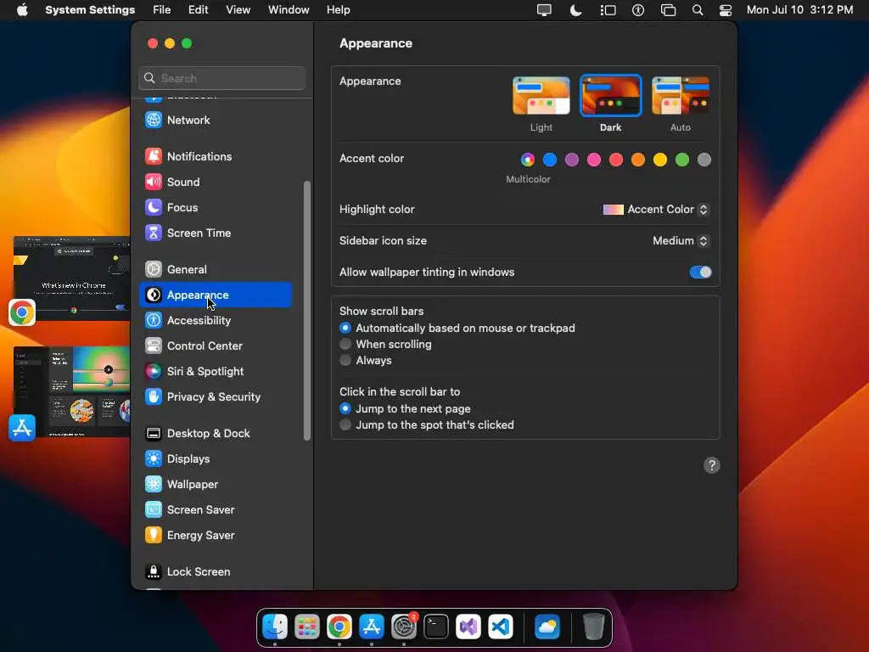
Task: Open Screen Saver settings
Action: point(216,510)
